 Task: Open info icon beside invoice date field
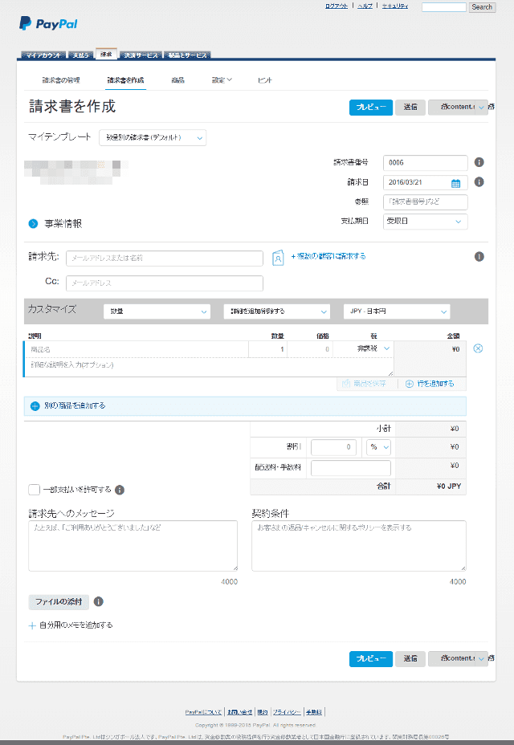[x=479, y=182]
